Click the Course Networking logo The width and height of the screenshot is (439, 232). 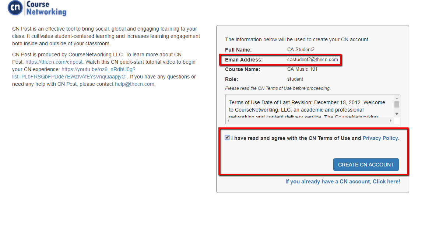(x=37, y=8)
